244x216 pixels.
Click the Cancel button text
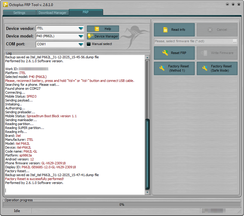222,30
